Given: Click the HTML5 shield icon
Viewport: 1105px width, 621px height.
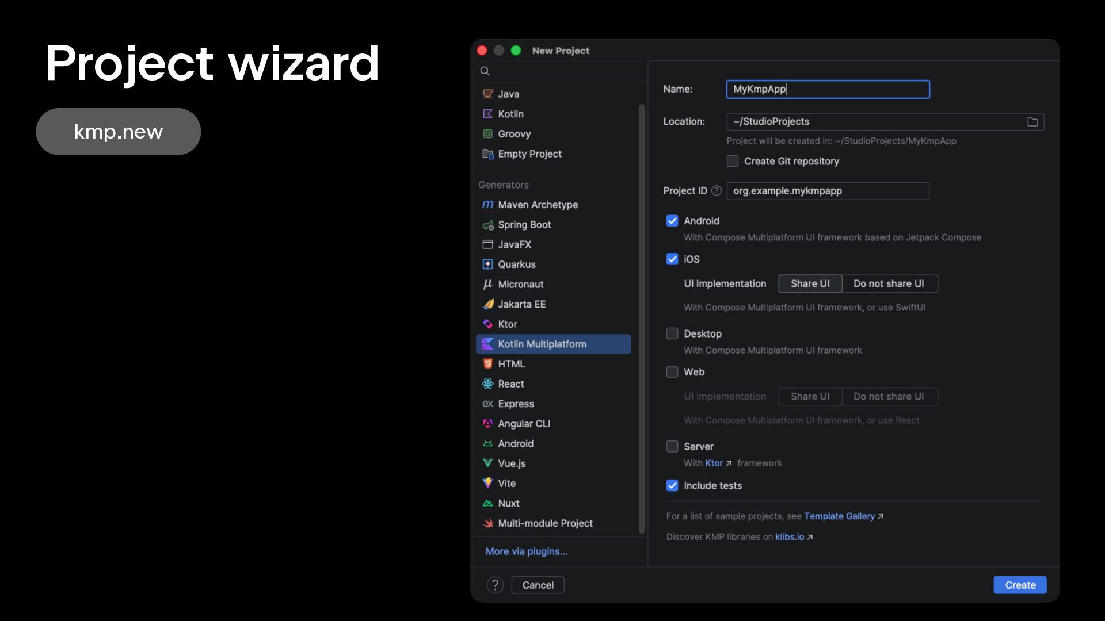Looking at the screenshot, I should tap(488, 364).
